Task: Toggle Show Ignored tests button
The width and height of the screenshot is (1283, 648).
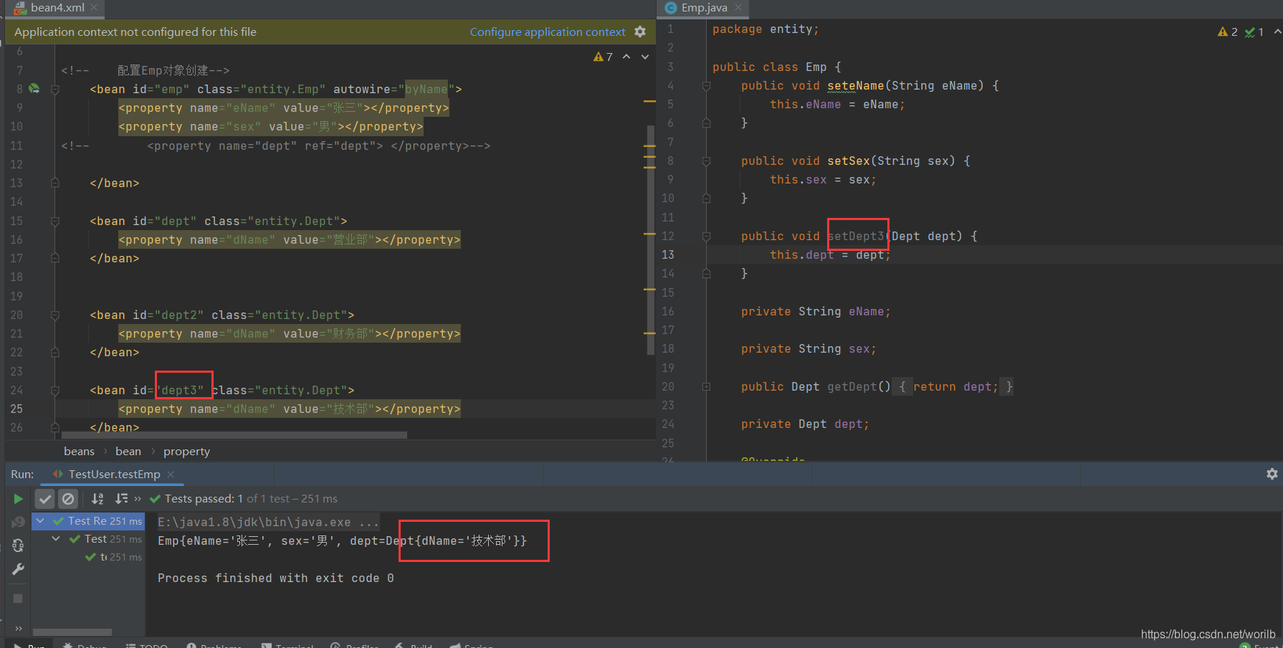Action: pyautogui.click(x=68, y=499)
